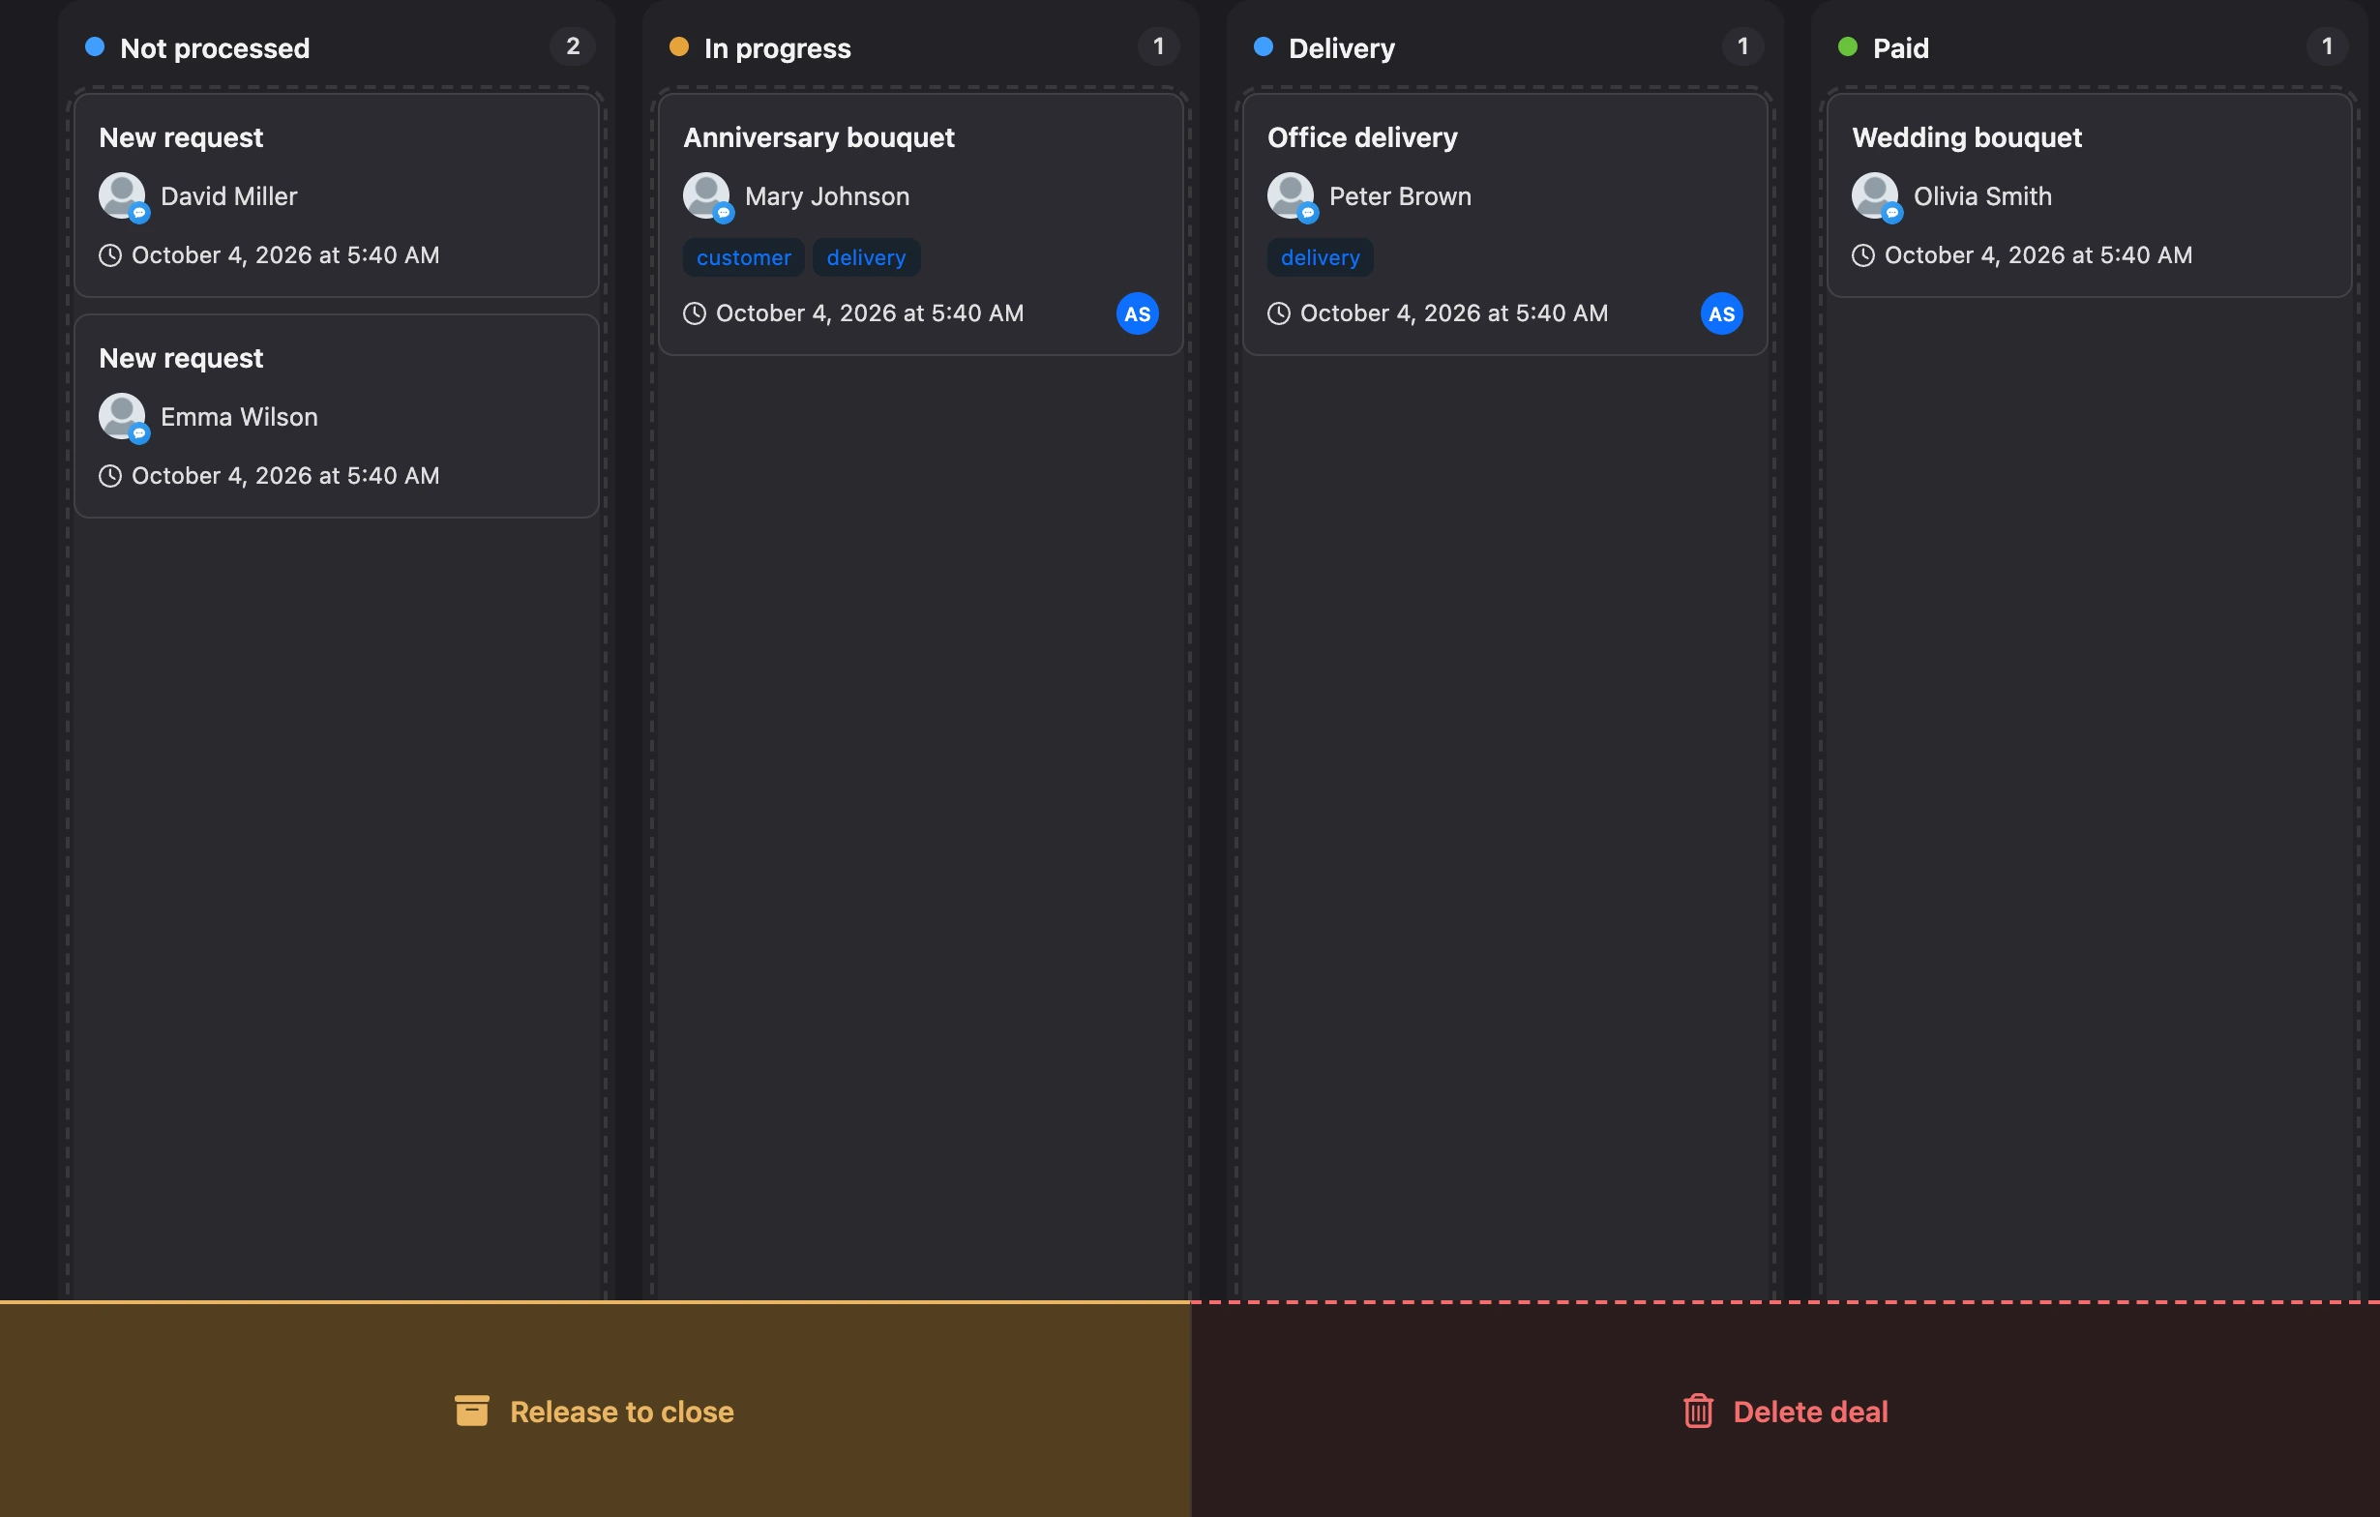Click the green Paid status dot
This screenshot has height=1517, width=2380.
point(1847,46)
